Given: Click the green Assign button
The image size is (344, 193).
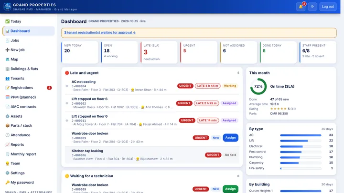Looking at the screenshot, I should tap(230, 189).
